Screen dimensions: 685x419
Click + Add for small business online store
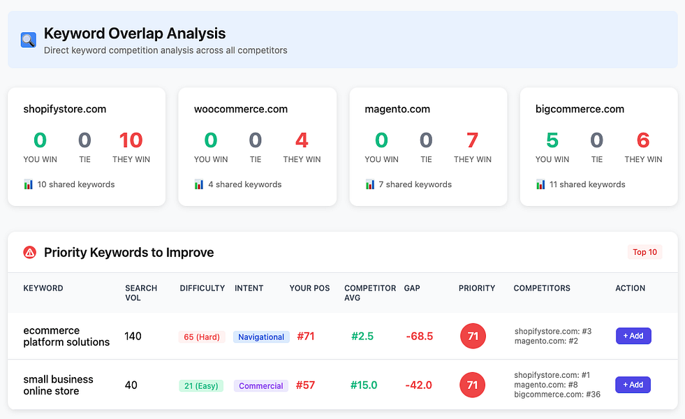click(x=633, y=385)
